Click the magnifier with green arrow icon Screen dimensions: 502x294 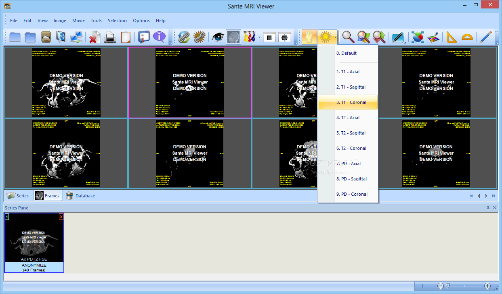tap(379, 37)
